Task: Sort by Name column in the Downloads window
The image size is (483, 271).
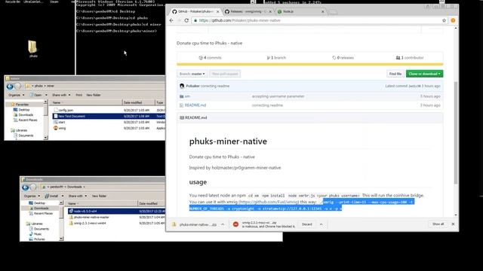Action: click(x=103, y=203)
